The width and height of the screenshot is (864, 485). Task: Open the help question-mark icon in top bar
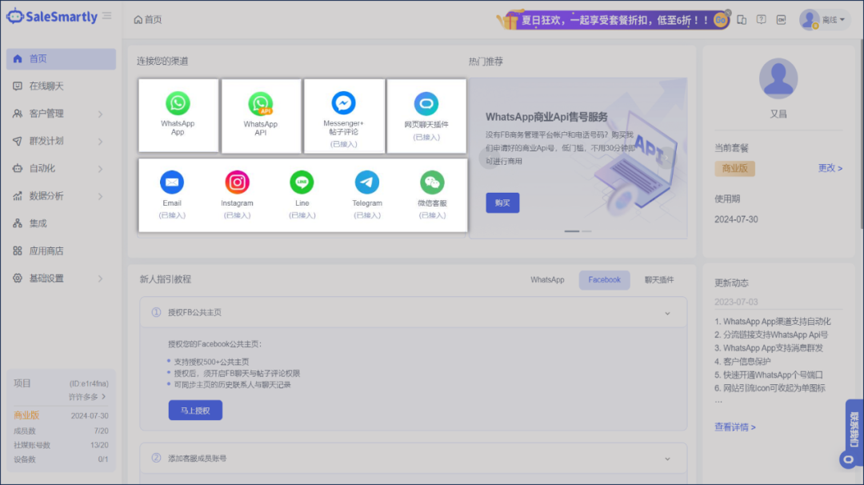click(x=761, y=19)
